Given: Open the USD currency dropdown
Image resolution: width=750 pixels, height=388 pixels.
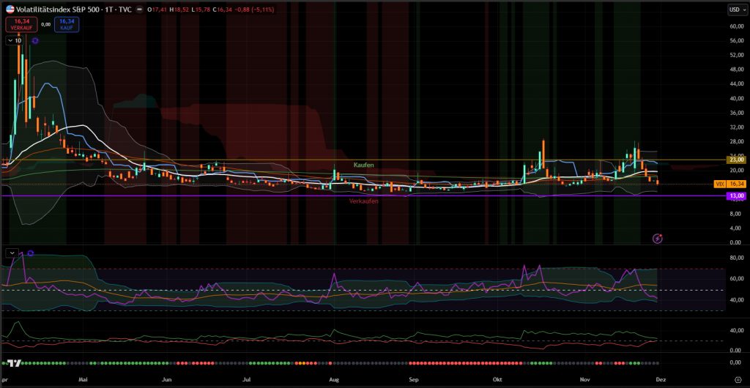Looking at the screenshot, I should [x=733, y=10].
